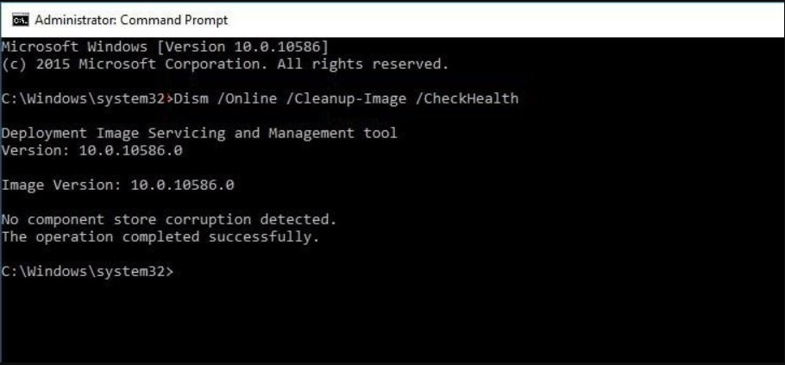Click the prompt path before the Dism command

(x=86, y=98)
